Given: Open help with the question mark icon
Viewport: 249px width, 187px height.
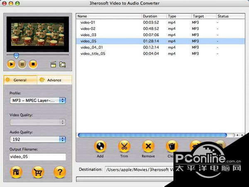Looking at the screenshot, I should [x=60, y=172].
